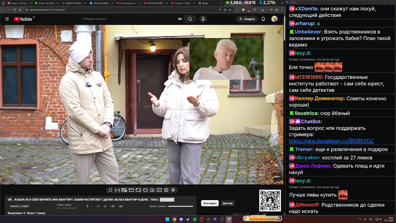Viewport: 396px width, 223px height.
Task: Click the pop-up window icon in the player toolbar
Action: (145, 190)
